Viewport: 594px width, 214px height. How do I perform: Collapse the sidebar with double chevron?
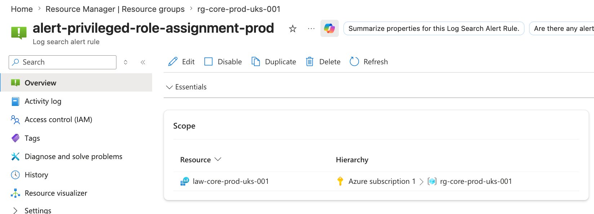[143, 62]
